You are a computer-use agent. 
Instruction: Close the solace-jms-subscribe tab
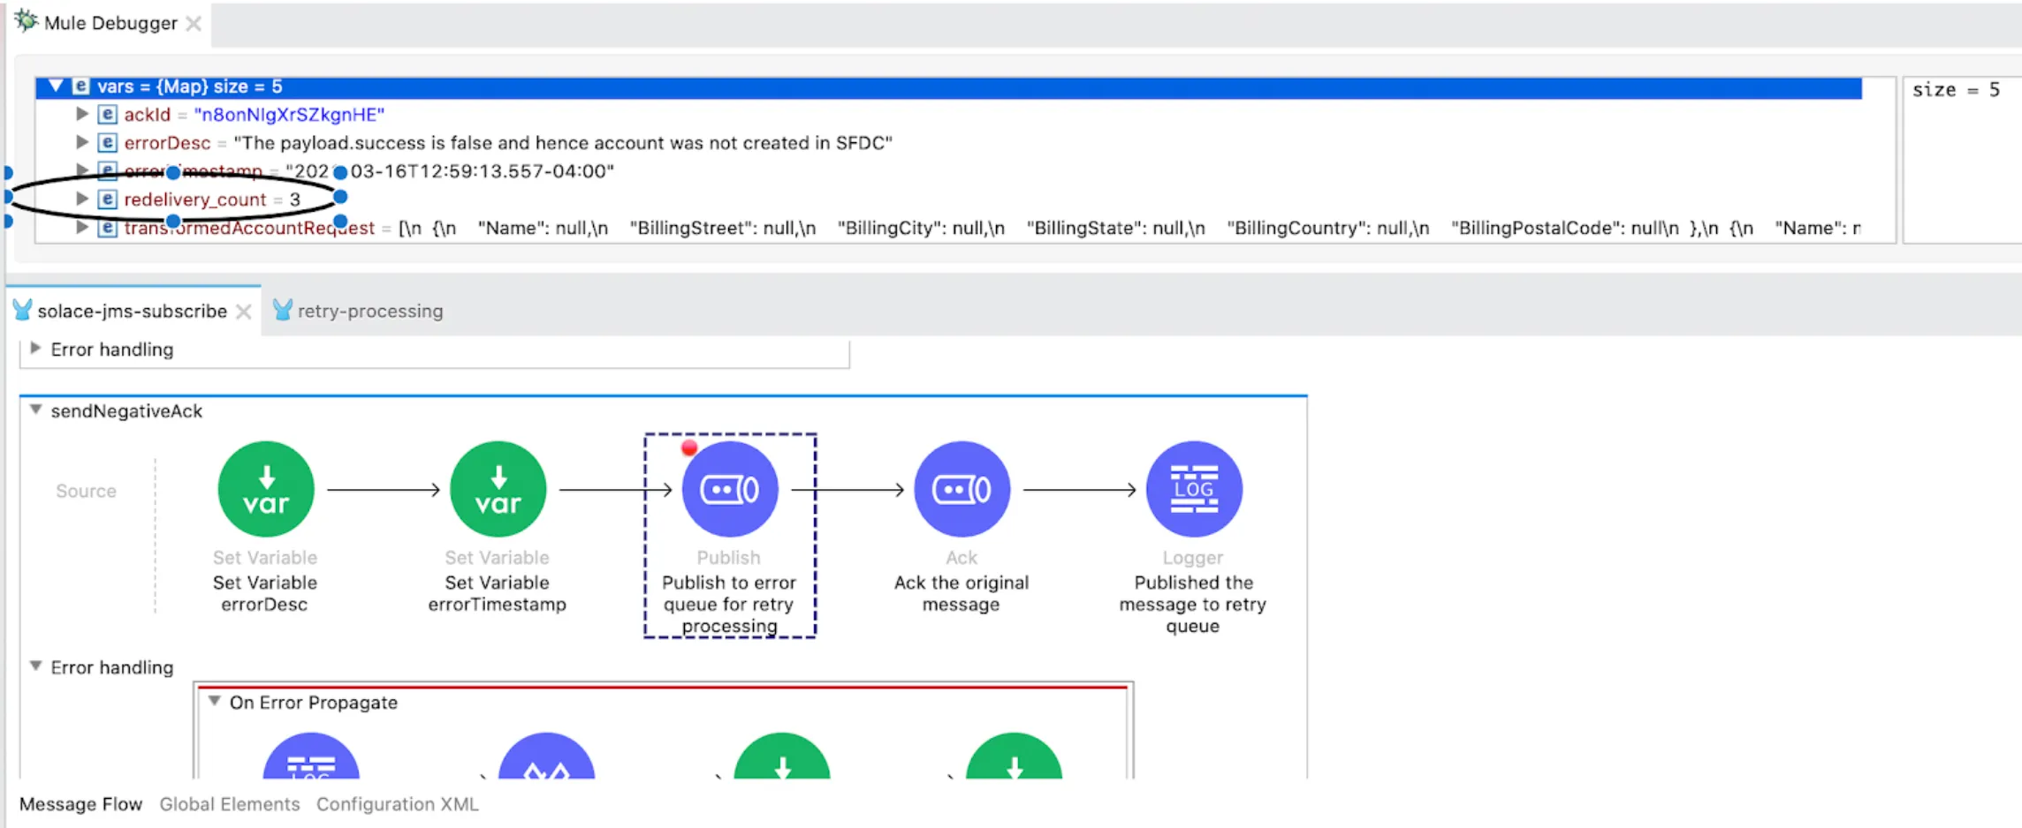244,312
